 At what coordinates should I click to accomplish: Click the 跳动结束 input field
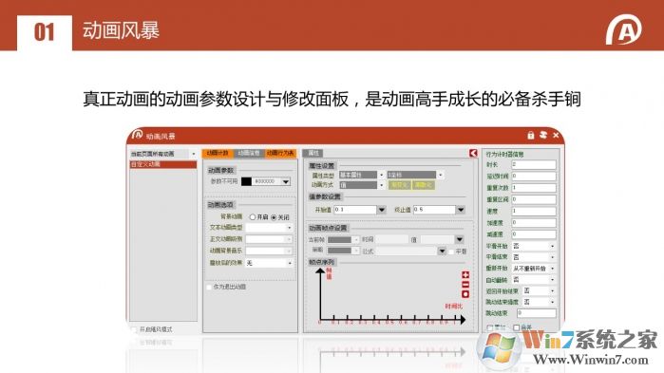click(x=536, y=313)
